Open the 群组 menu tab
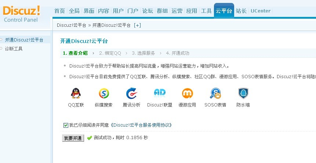316x163 pixels. [x=163, y=11]
